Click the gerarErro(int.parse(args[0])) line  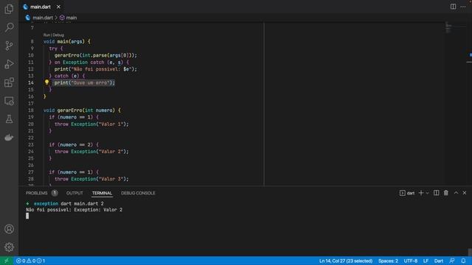click(x=96, y=55)
